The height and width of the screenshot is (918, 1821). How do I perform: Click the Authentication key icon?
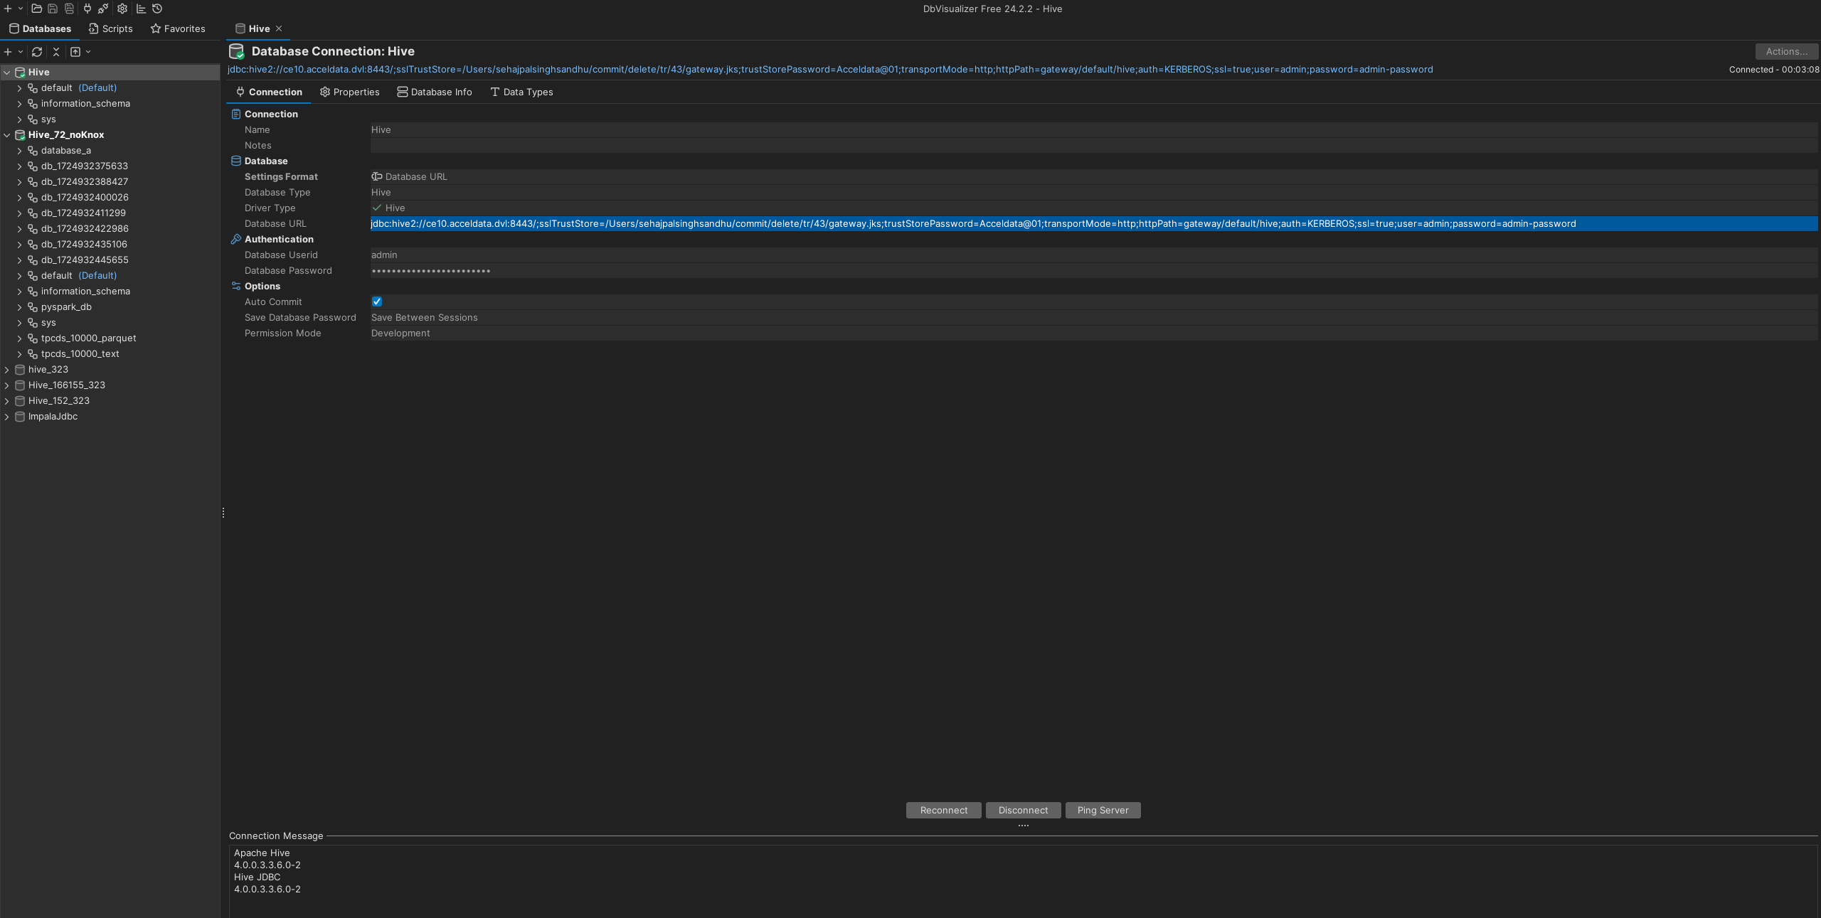(236, 240)
